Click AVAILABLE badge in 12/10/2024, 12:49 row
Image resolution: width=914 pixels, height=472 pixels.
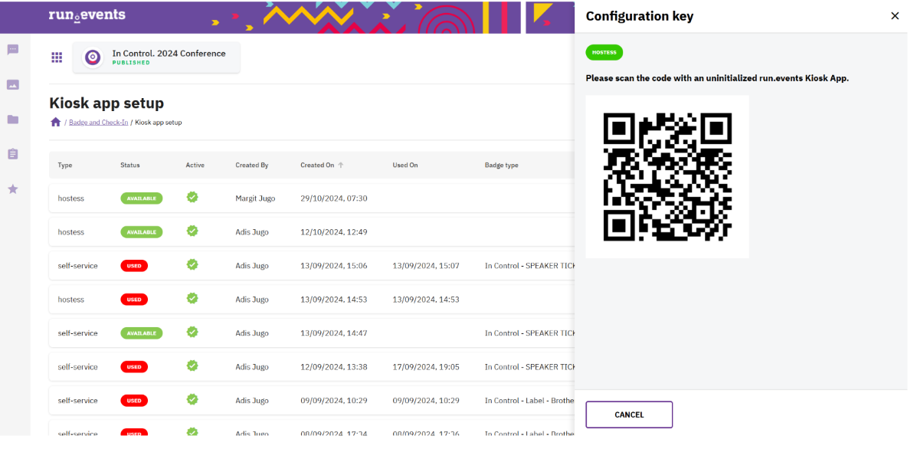click(142, 232)
